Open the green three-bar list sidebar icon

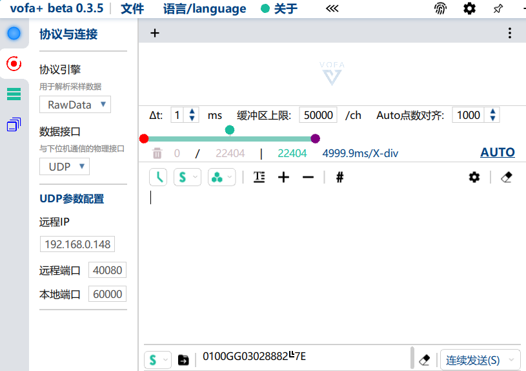tap(14, 94)
